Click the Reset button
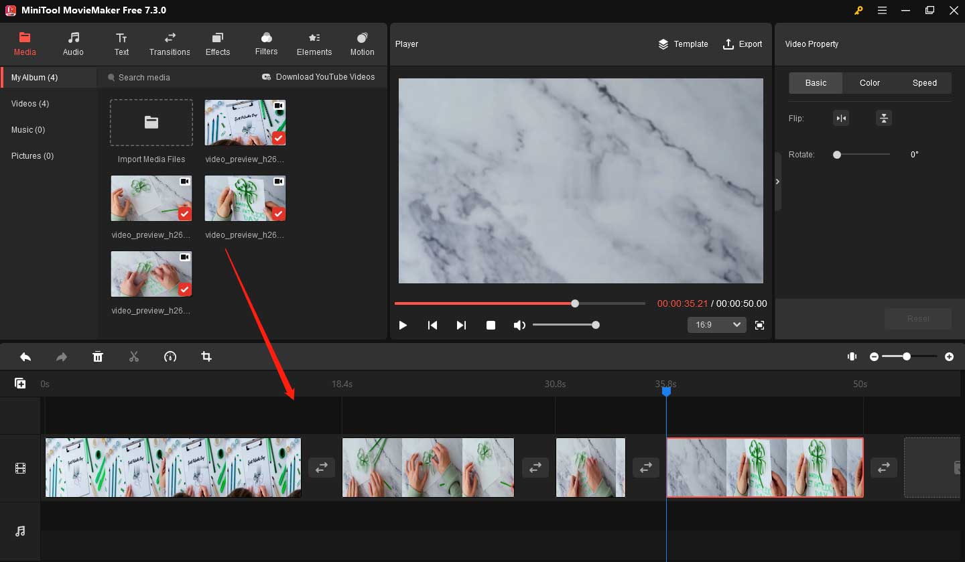 [918, 318]
